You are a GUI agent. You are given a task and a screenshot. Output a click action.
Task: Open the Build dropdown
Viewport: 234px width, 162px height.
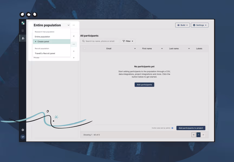(182, 25)
